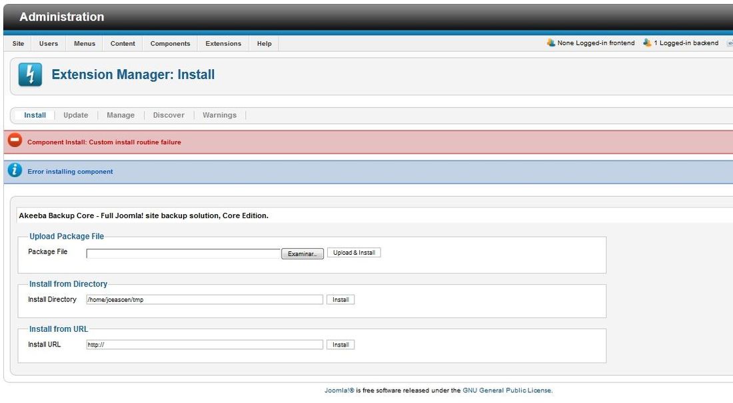Focus the Install Directory input field

coord(205,299)
